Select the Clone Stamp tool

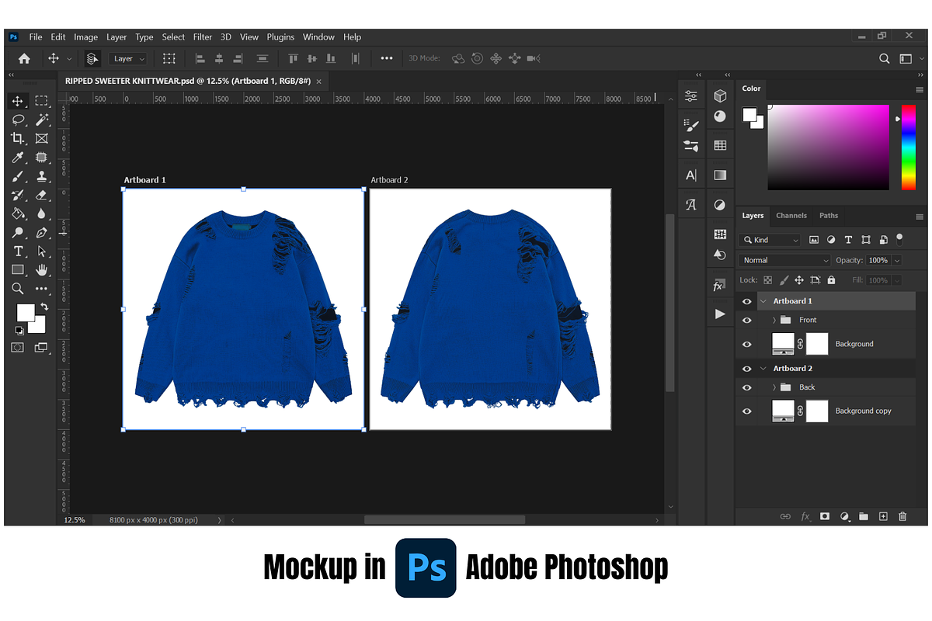[41, 176]
